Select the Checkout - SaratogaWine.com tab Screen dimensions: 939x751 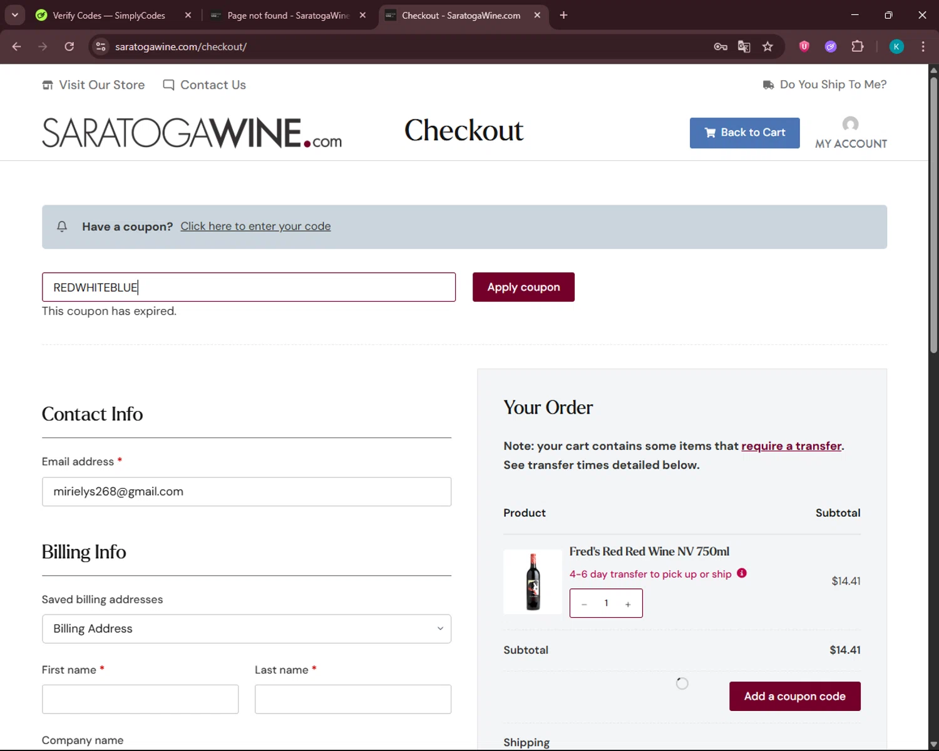coord(461,15)
